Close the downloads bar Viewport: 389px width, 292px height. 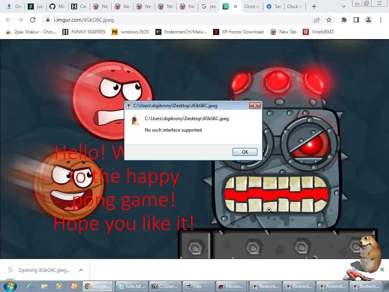coord(382,270)
